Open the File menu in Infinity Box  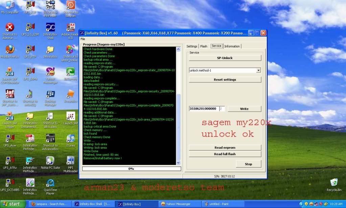[83, 39]
